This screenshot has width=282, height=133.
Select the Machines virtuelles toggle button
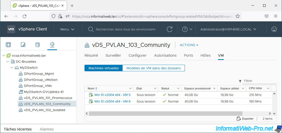tap(104, 68)
